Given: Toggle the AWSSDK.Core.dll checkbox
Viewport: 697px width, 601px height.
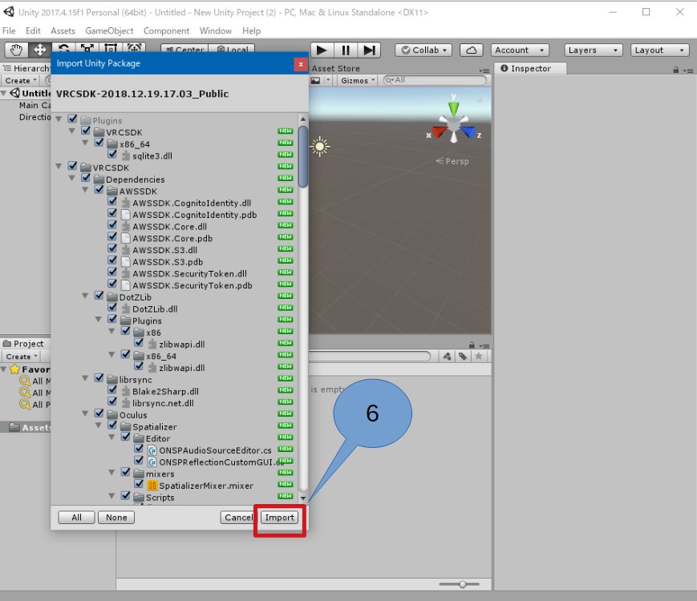Looking at the screenshot, I should pos(112,227).
